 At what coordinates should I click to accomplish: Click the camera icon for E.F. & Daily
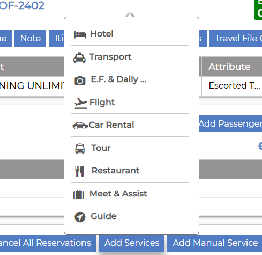click(80, 81)
